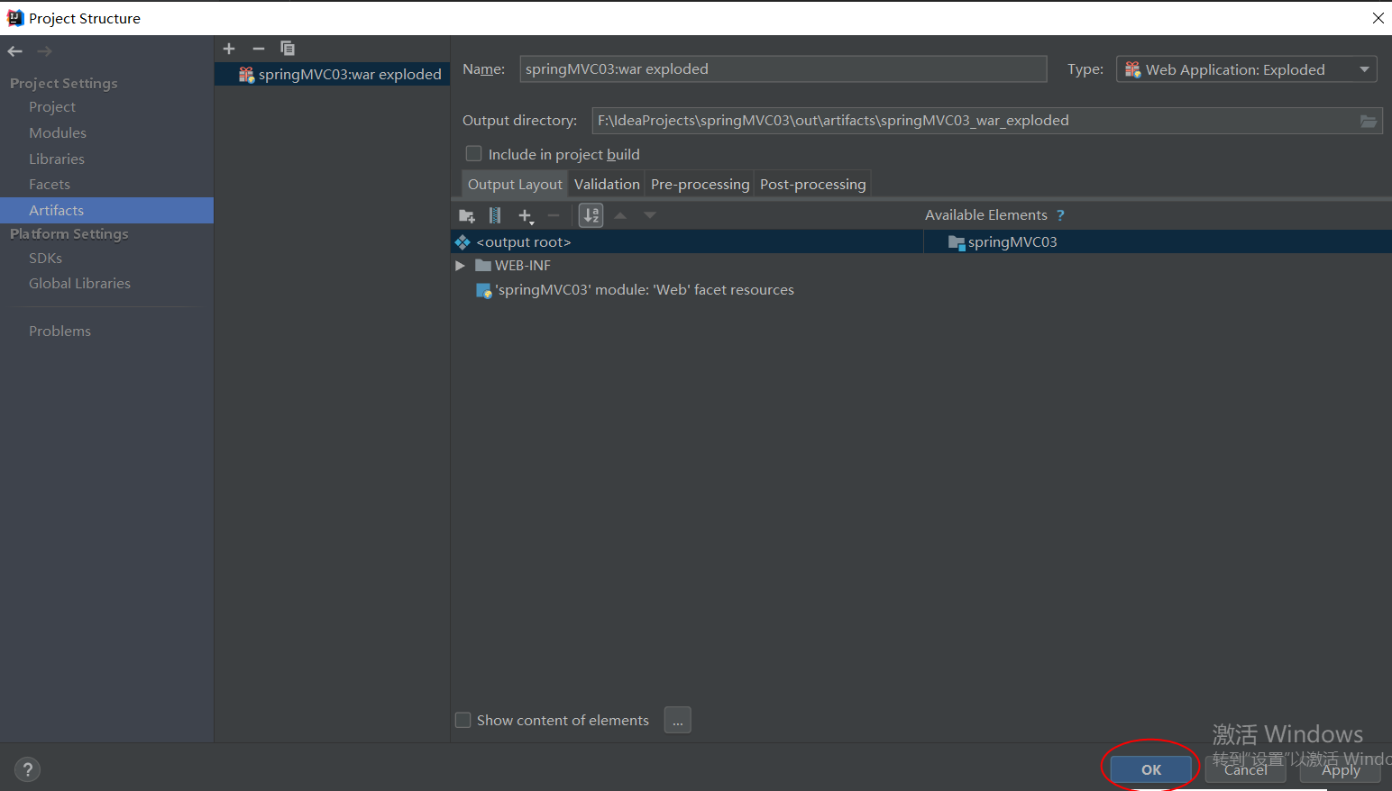Navigate back with left arrow
Screen dimensions: 1392x791
tap(15, 51)
